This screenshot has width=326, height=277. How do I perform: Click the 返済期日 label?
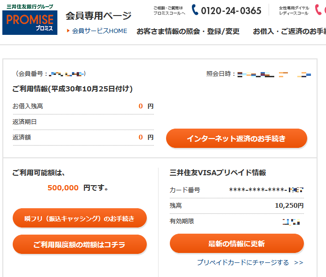click(24, 122)
